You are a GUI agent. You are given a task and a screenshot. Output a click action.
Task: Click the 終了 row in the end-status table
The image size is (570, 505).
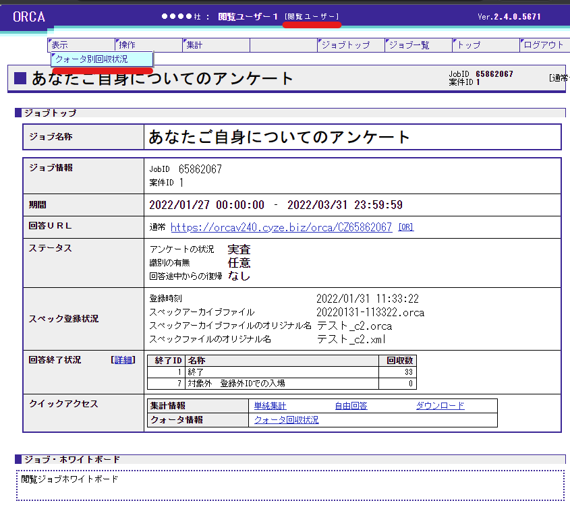[x=282, y=372]
